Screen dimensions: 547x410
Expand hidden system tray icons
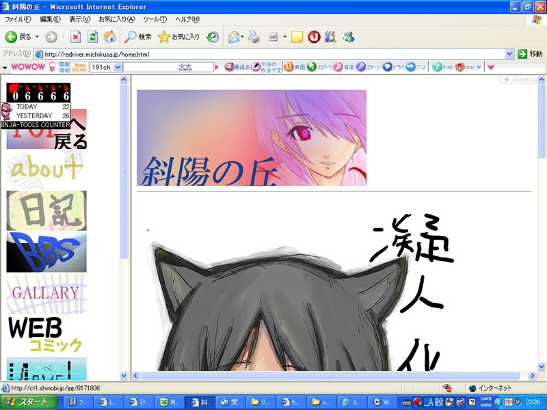coord(498,402)
